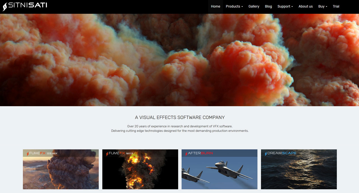Open the Trial page
The image size is (359, 193).
(x=336, y=6)
